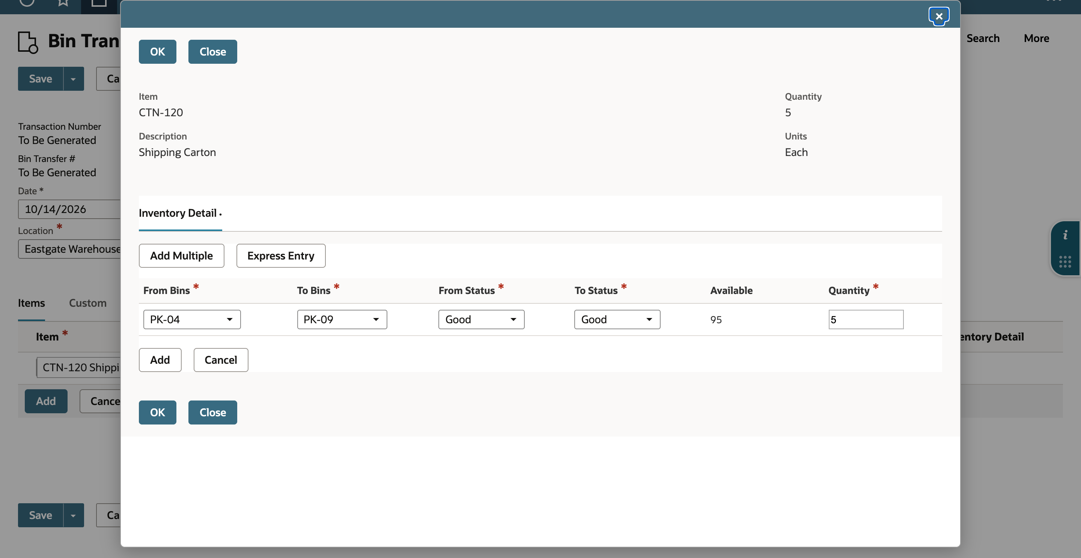Open the From Bins PK-04 dropdown

pyautogui.click(x=192, y=319)
